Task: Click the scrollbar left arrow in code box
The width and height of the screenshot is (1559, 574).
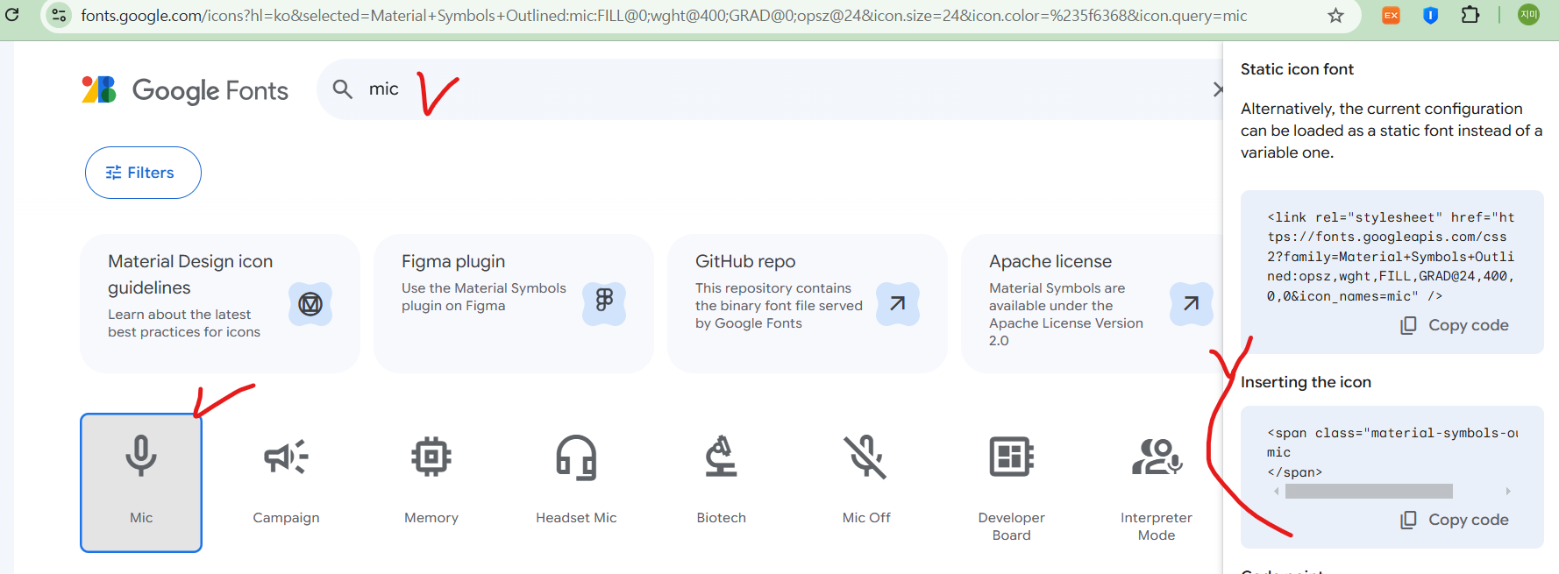Action: 1276,492
